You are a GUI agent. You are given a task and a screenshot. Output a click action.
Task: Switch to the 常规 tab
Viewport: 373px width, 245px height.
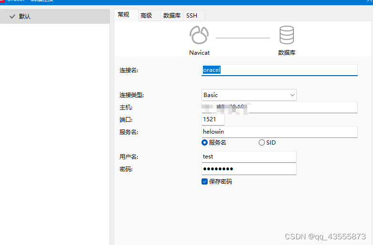(x=126, y=15)
